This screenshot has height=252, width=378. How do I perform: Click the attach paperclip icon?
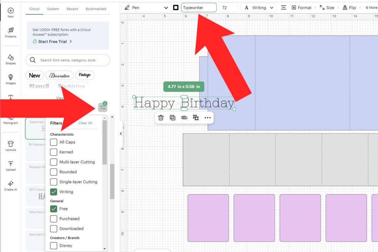point(184,118)
